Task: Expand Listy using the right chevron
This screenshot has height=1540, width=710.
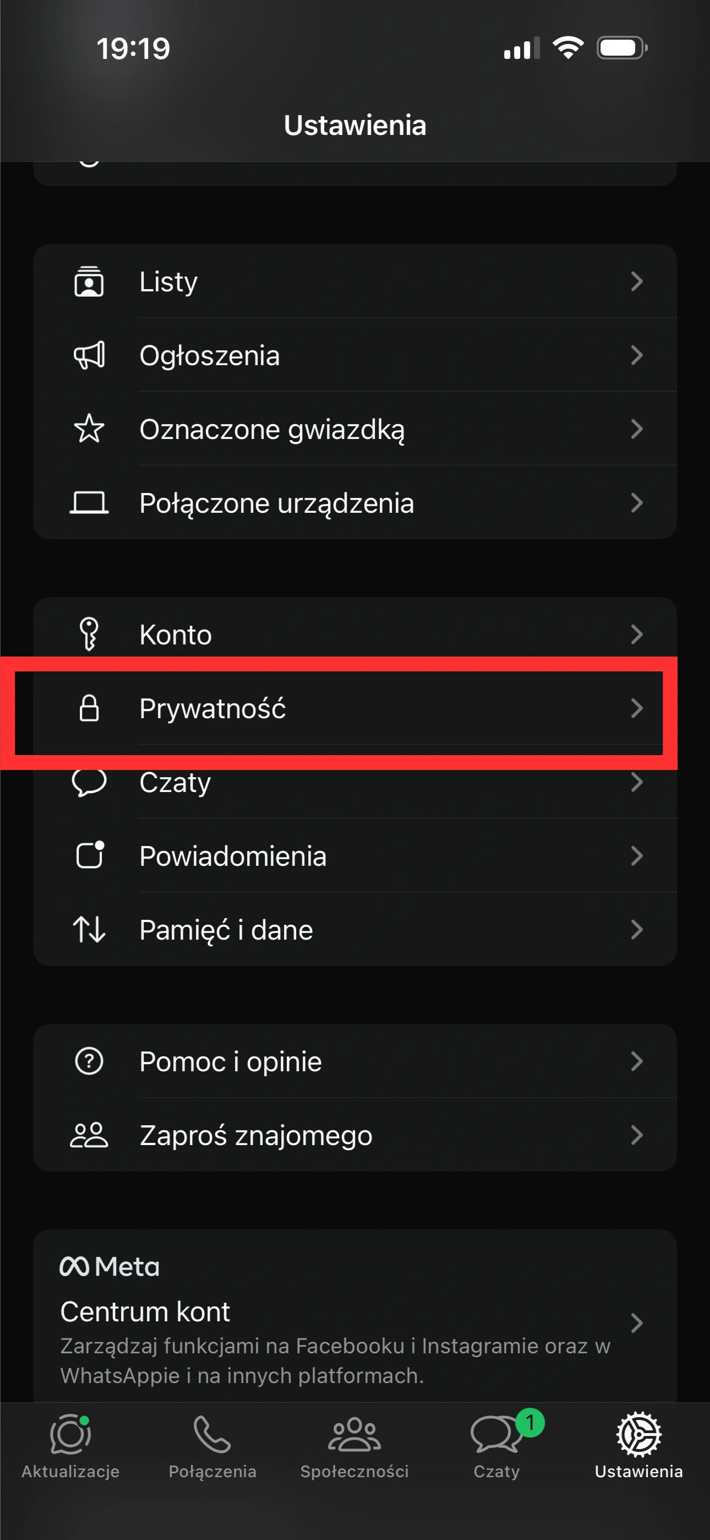Action: pyautogui.click(x=636, y=281)
